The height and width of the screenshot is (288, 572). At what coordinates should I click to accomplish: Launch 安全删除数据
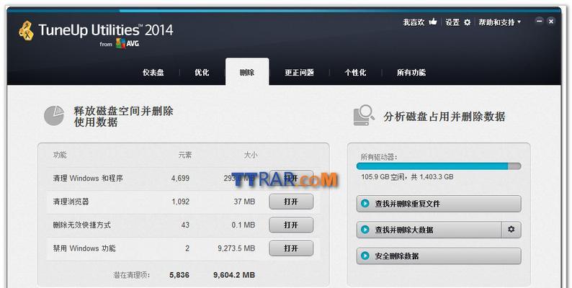[x=439, y=256]
